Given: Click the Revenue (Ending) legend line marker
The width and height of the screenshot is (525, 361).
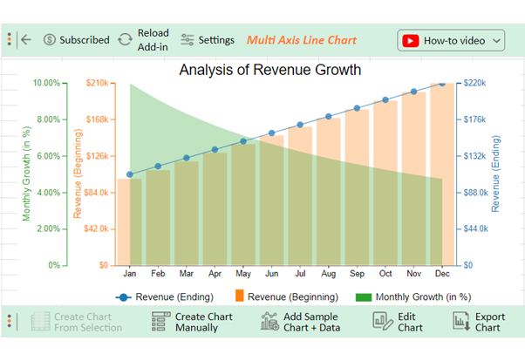Looking at the screenshot, I should click(124, 297).
